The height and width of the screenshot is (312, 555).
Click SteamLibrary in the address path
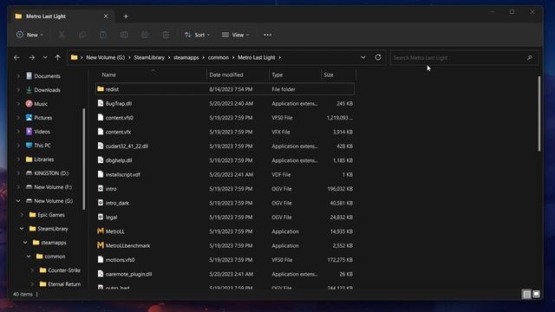(x=149, y=57)
